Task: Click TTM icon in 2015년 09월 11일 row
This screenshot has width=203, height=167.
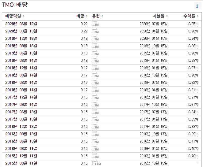Action: click(97, 163)
